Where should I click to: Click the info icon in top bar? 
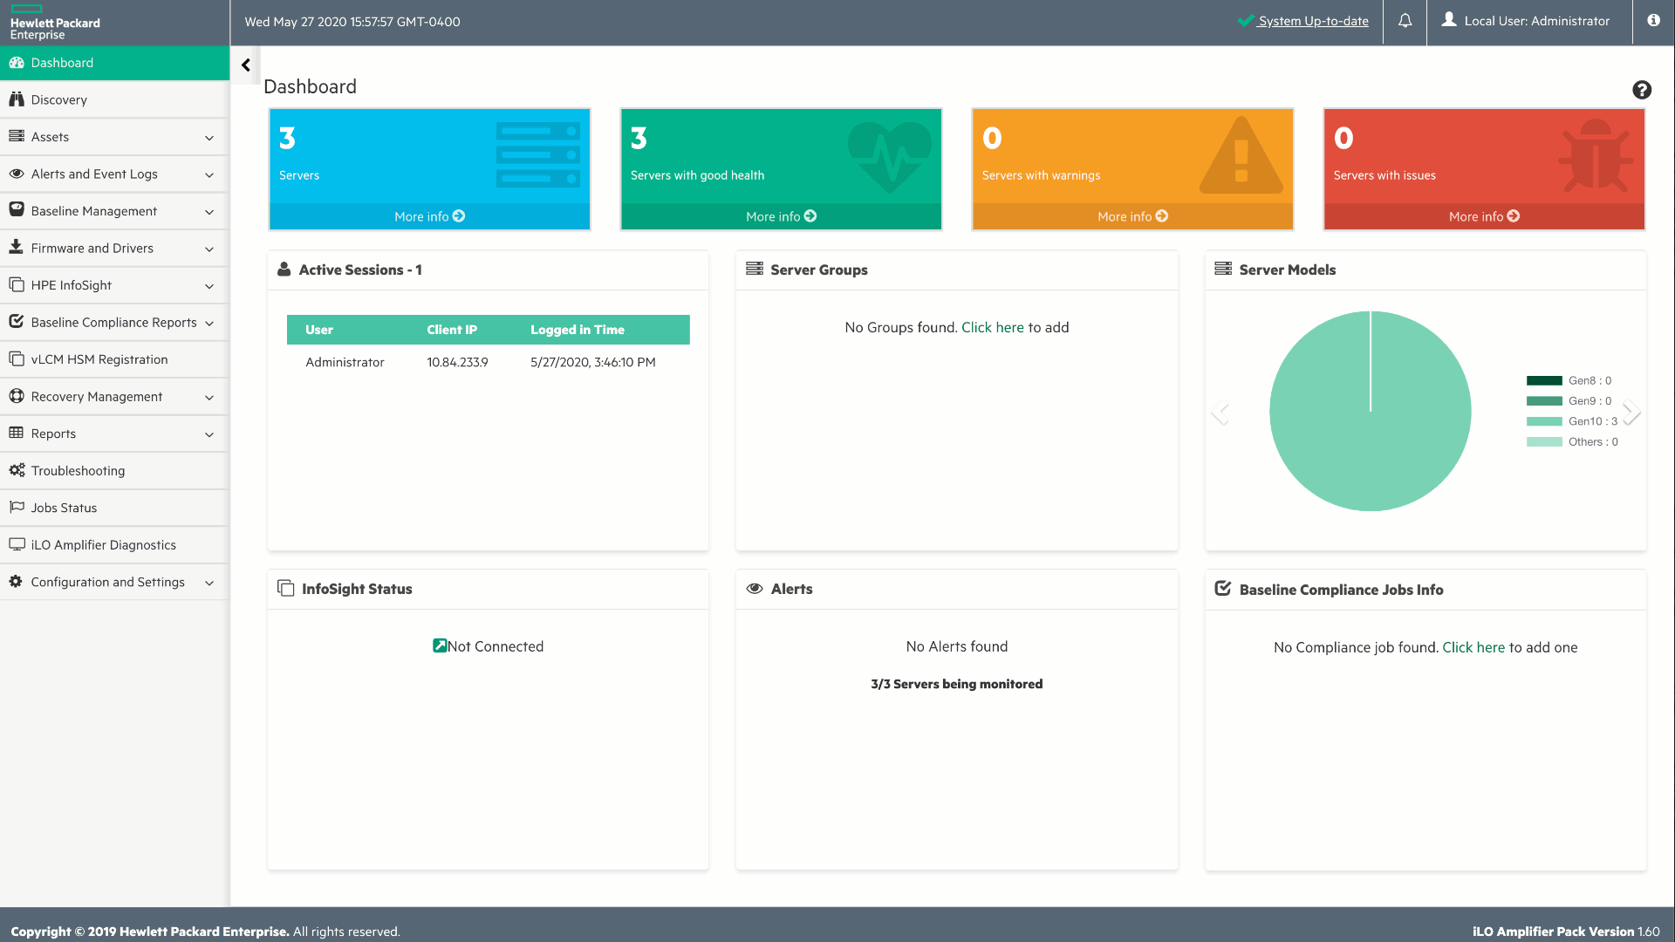coord(1653,21)
